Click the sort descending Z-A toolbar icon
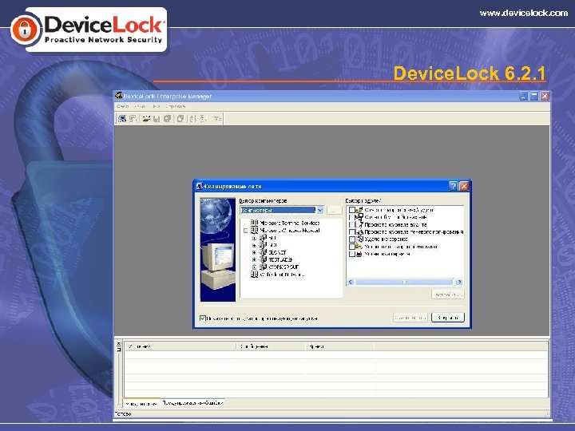The height and width of the screenshot is (431, 575). coord(204,118)
